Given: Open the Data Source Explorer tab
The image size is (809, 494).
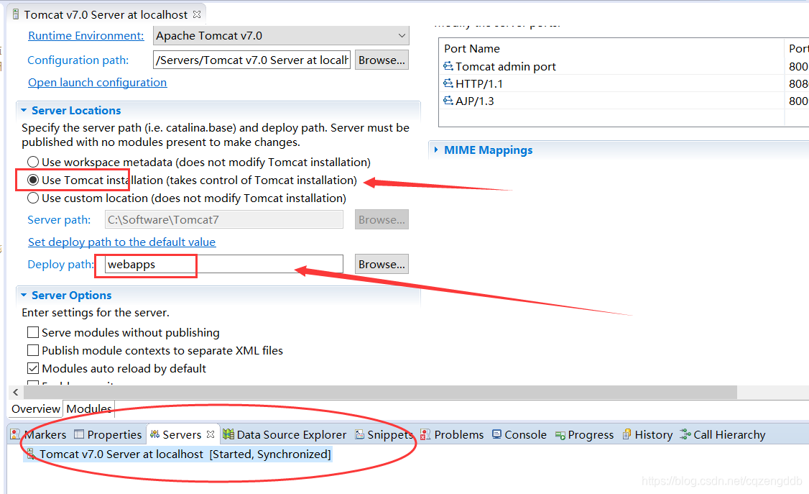Looking at the screenshot, I should click(x=285, y=434).
